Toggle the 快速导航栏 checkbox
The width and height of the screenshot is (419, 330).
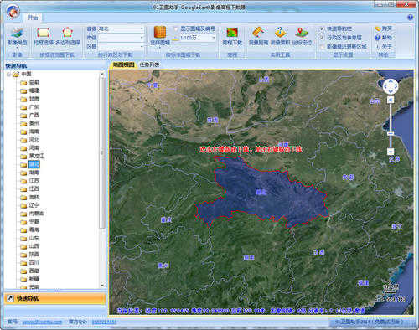pyautogui.click(x=323, y=28)
